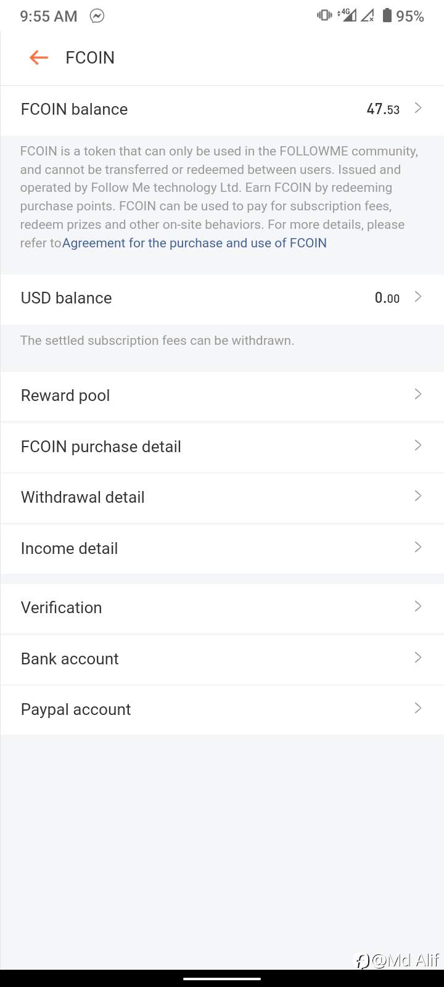Tap the battery status icon
Screen dimensions: 444x987
[x=387, y=15]
